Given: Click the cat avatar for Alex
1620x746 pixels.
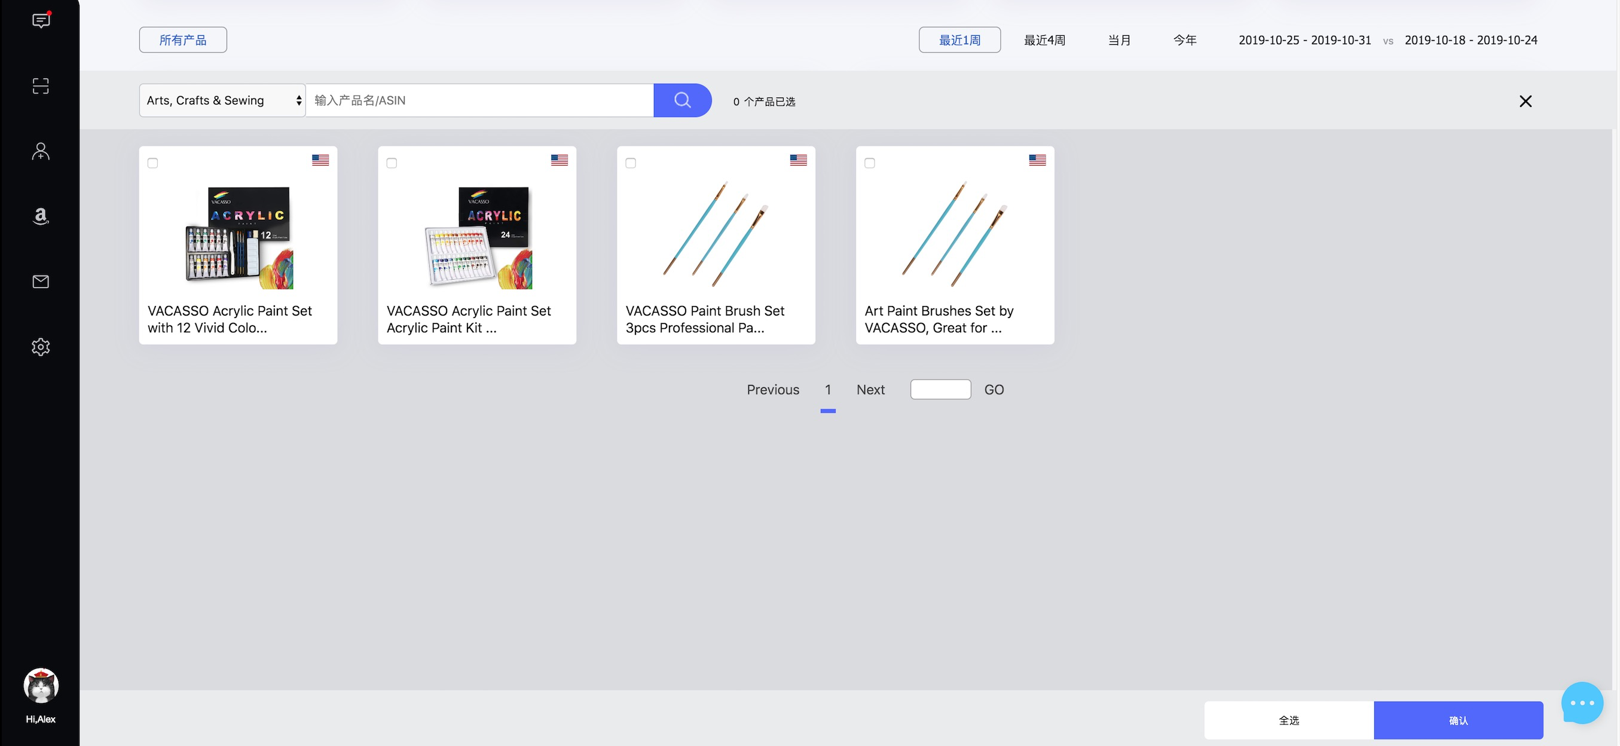Looking at the screenshot, I should pos(41,685).
